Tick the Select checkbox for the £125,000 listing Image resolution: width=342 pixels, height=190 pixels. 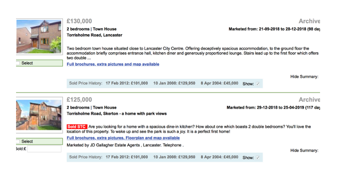click(17, 141)
